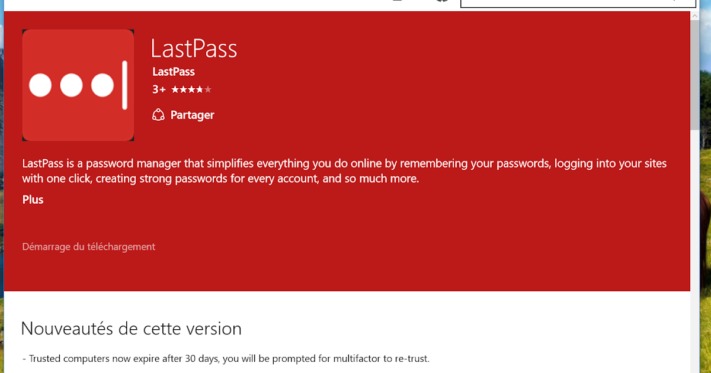Click the Démarrage du téléchargement status link

pos(88,246)
